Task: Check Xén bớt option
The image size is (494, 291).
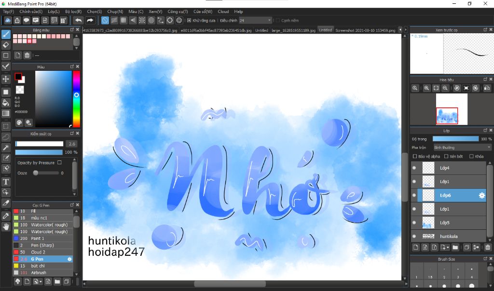Action: (x=446, y=157)
